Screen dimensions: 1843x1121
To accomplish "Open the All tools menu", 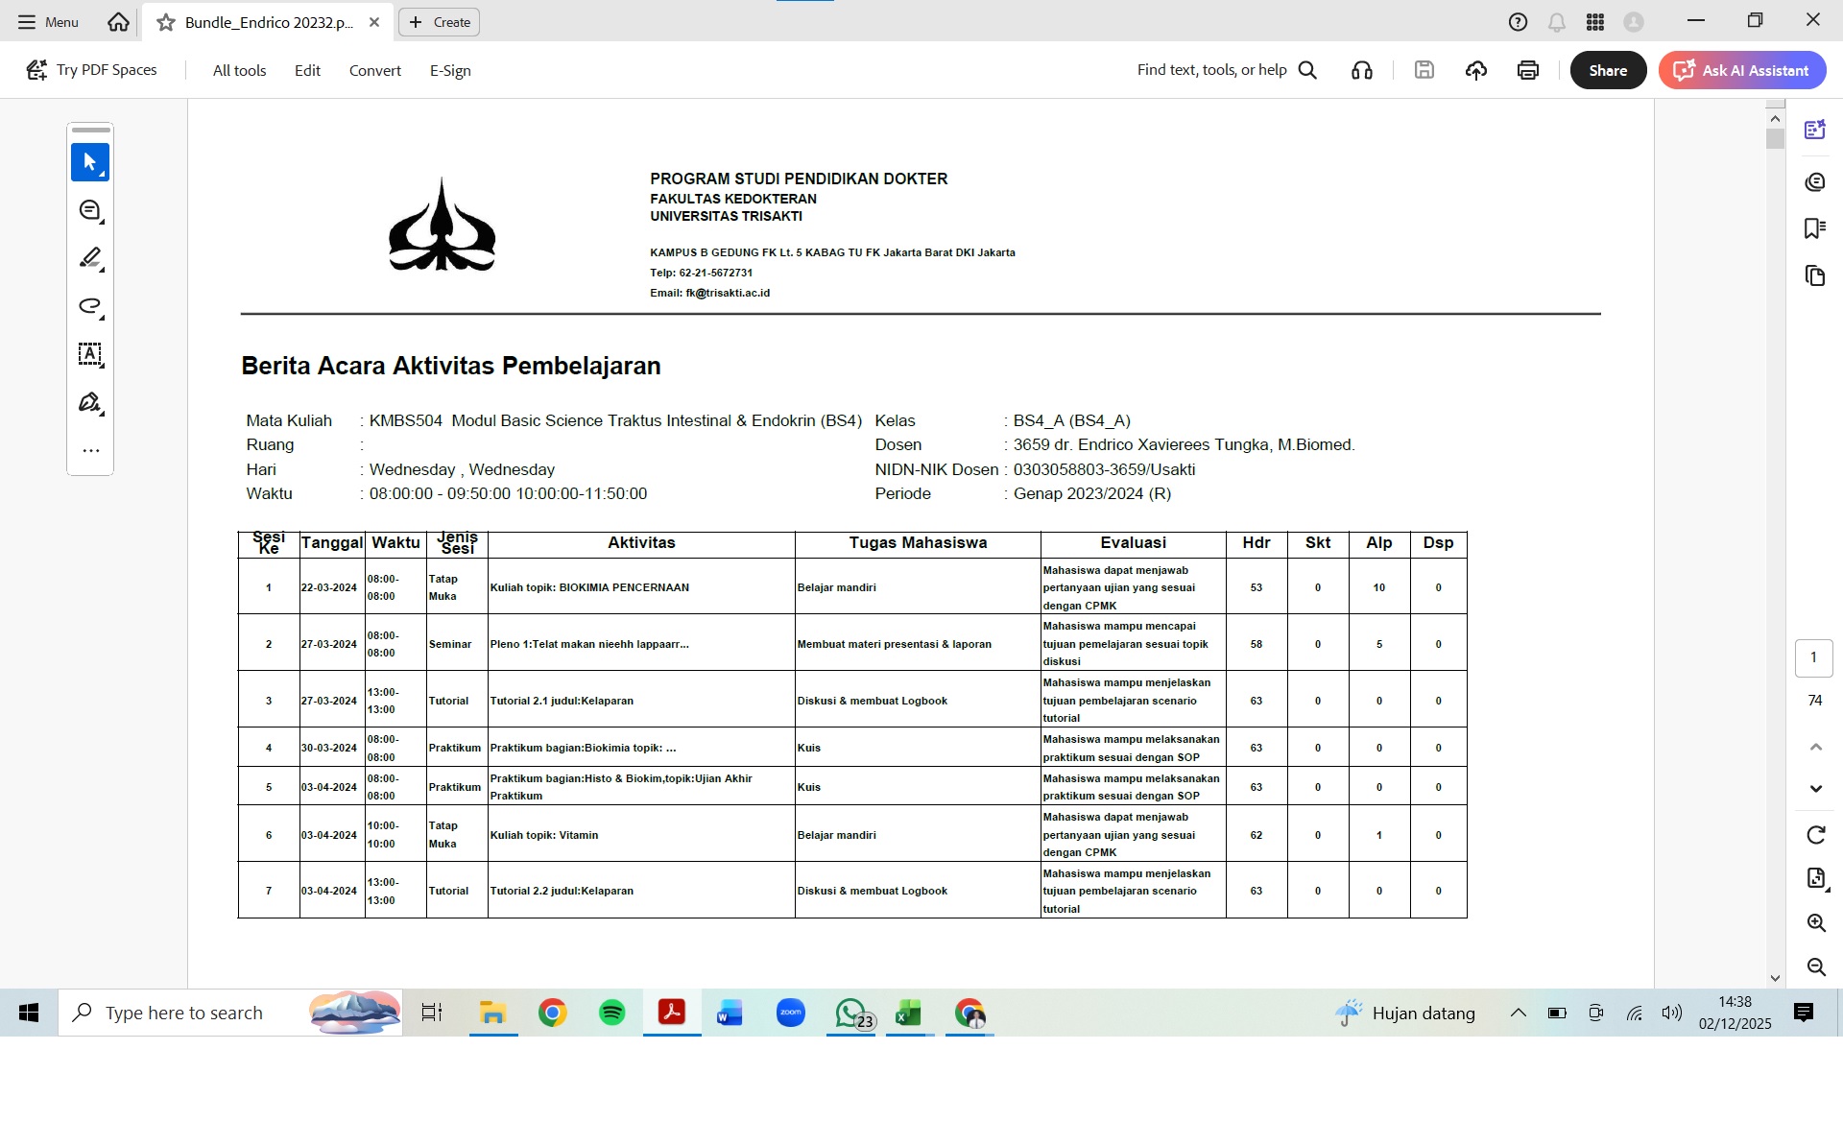I will [239, 70].
